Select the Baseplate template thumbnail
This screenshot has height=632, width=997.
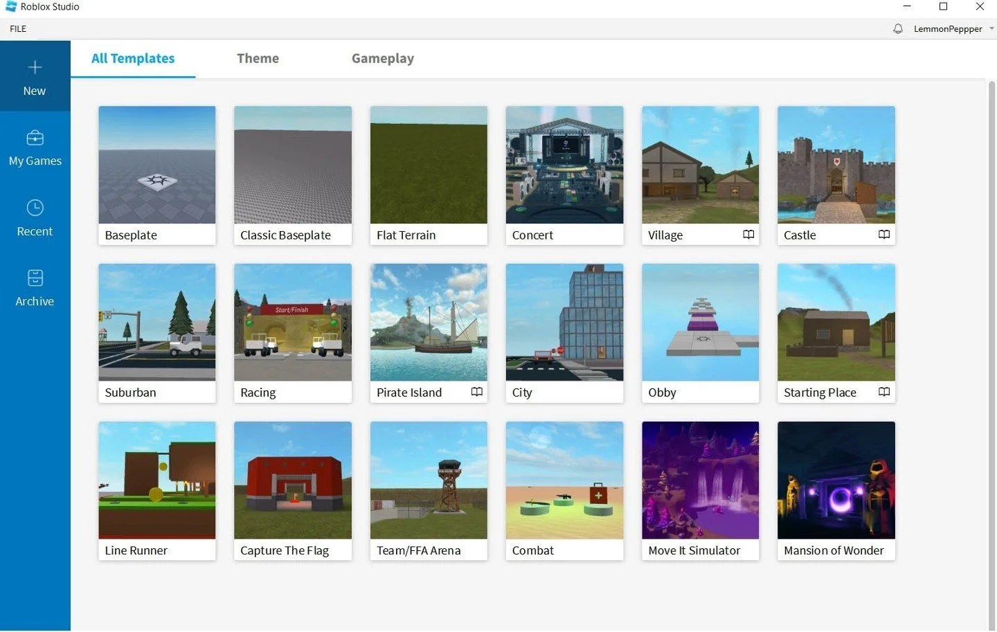157,165
